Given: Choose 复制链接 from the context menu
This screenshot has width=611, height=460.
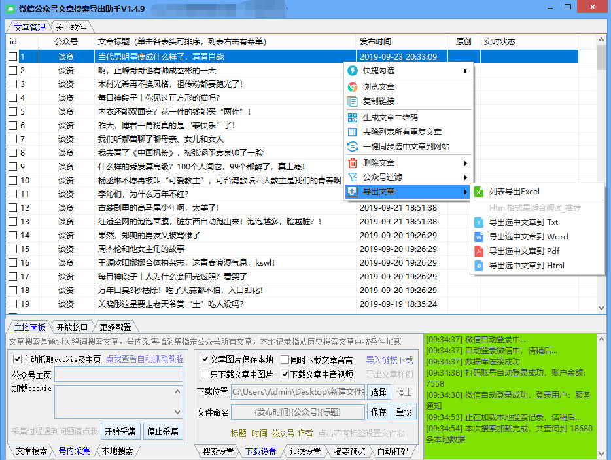Looking at the screenshot, I should pyautogui.click(x=378, y=101).
